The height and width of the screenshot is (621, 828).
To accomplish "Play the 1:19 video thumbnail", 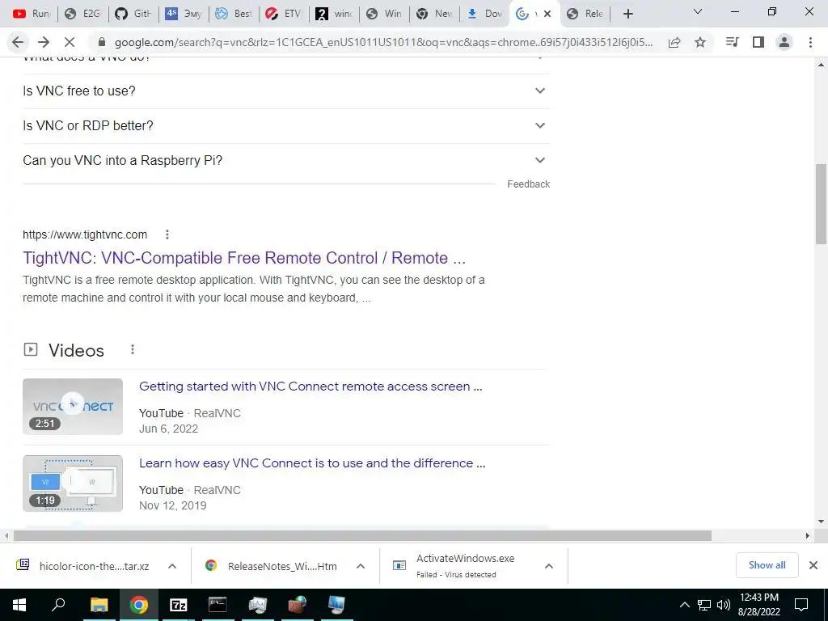I will point(73,484).
